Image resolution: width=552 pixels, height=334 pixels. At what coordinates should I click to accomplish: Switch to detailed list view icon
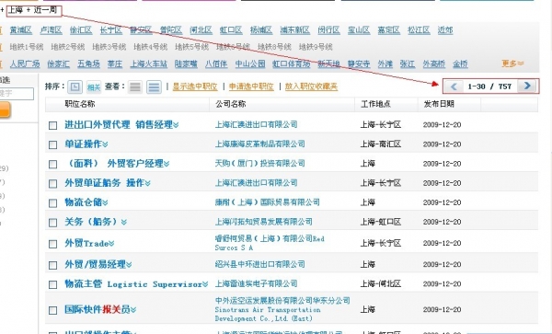154,86
